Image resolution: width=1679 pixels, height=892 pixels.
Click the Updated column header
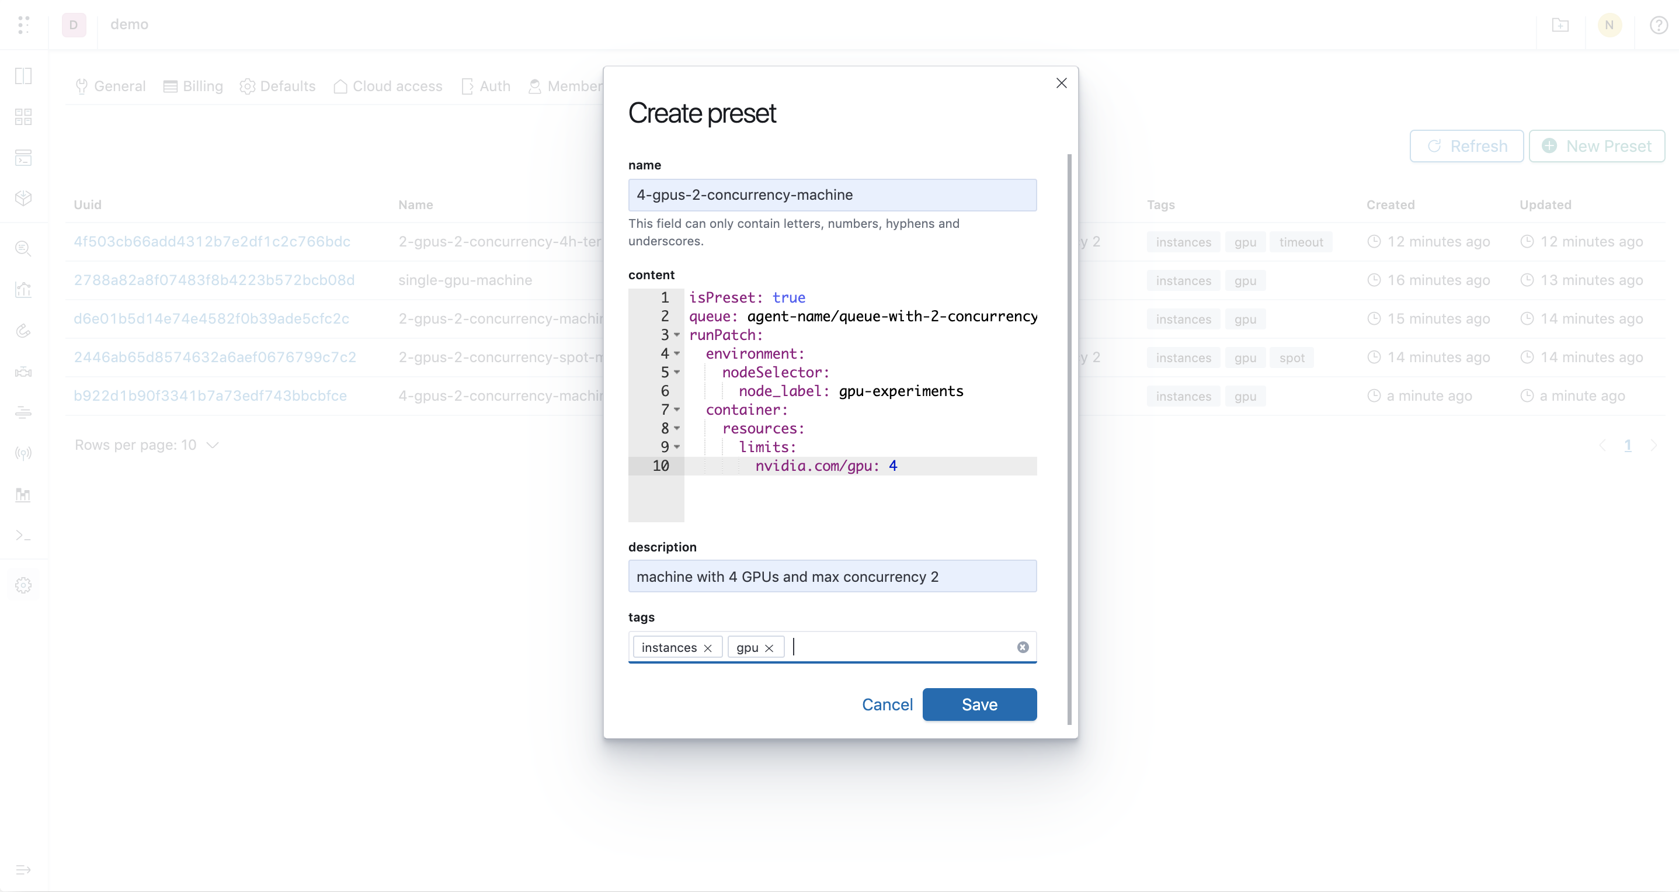pyautogui.click(x=1545, y=204)
